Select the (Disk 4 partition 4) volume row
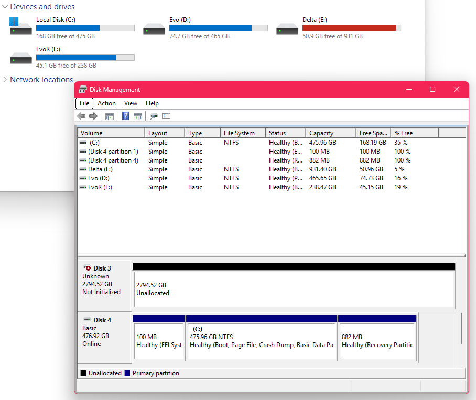476x400 pixels. coord(272,160)
